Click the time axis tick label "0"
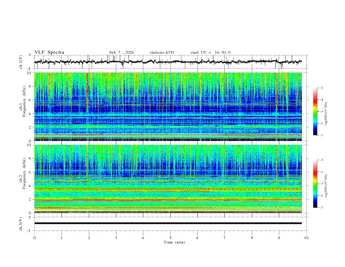The width and height of the screenshot is (345, 267). (x=34, y=238)
